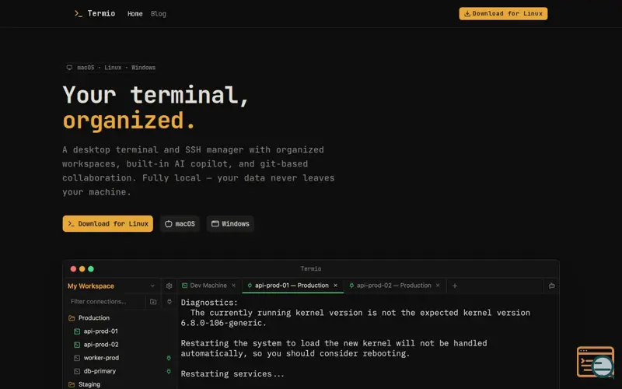The image size is (622, 389).
Task: Switch to api-prod-02 — Production tab
Action: (x=393, y=286)
